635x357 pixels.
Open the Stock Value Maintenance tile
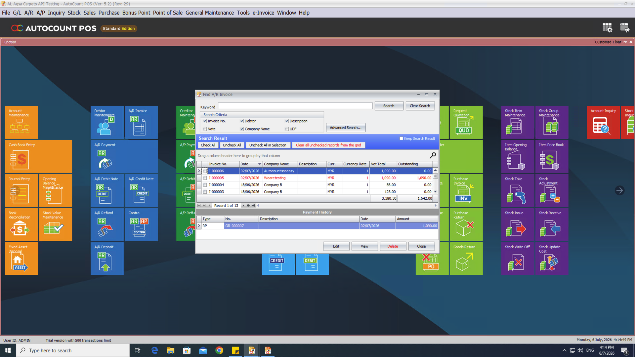click(56, 224)
